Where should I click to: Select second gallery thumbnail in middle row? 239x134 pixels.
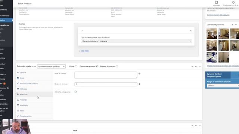224,45
